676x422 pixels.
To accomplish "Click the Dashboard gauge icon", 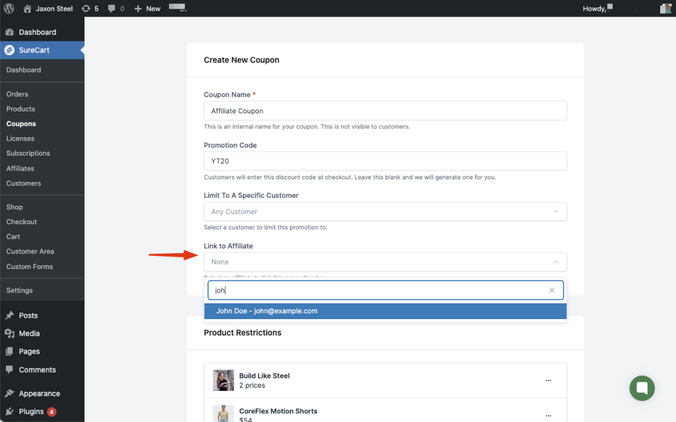I will (9, 32).
